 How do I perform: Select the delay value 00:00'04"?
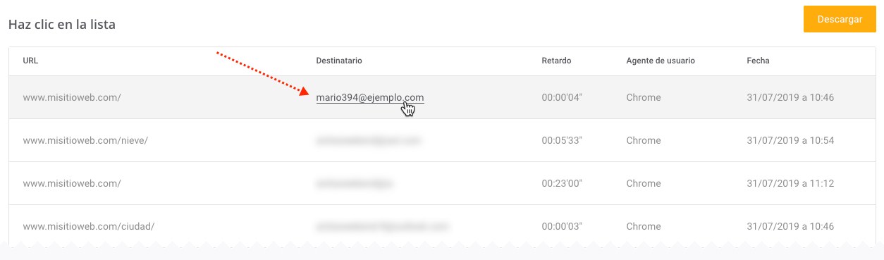(x=562, y=97)
